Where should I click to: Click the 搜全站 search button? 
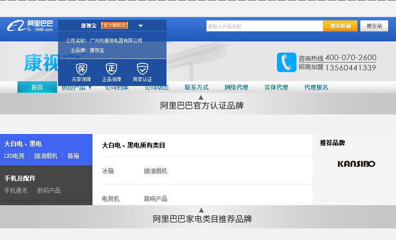tap(374, 26)
